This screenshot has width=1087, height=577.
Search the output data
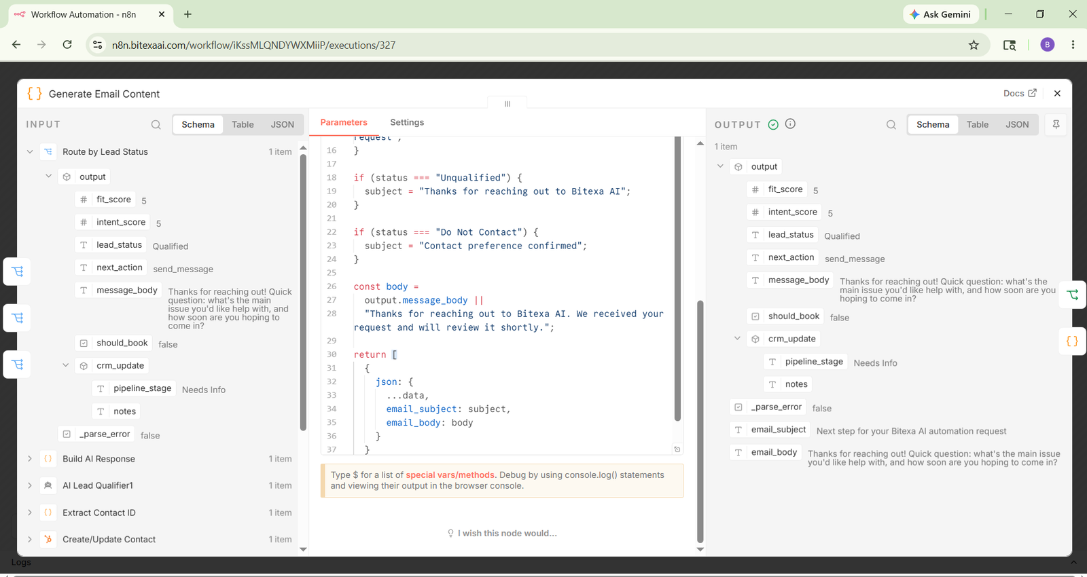point(891,125)
